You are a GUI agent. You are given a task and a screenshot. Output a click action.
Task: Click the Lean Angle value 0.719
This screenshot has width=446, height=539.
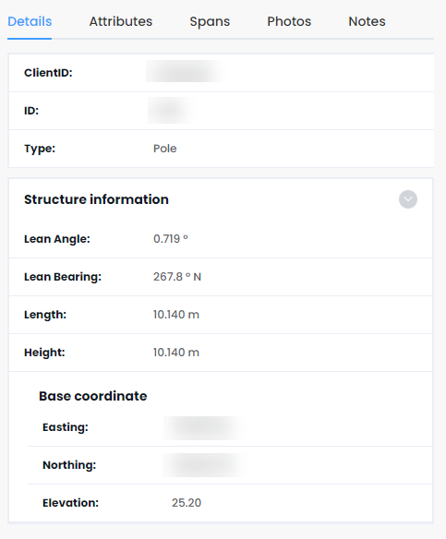tap(171, 238)
